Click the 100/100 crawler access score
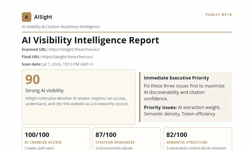This screenshot has width=250, height=150. tap(37, 135)
